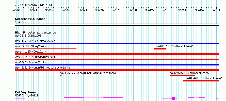Click the RefSeq Genes track title
Viewport: 226px width, 101px height.
click(26, 93)
